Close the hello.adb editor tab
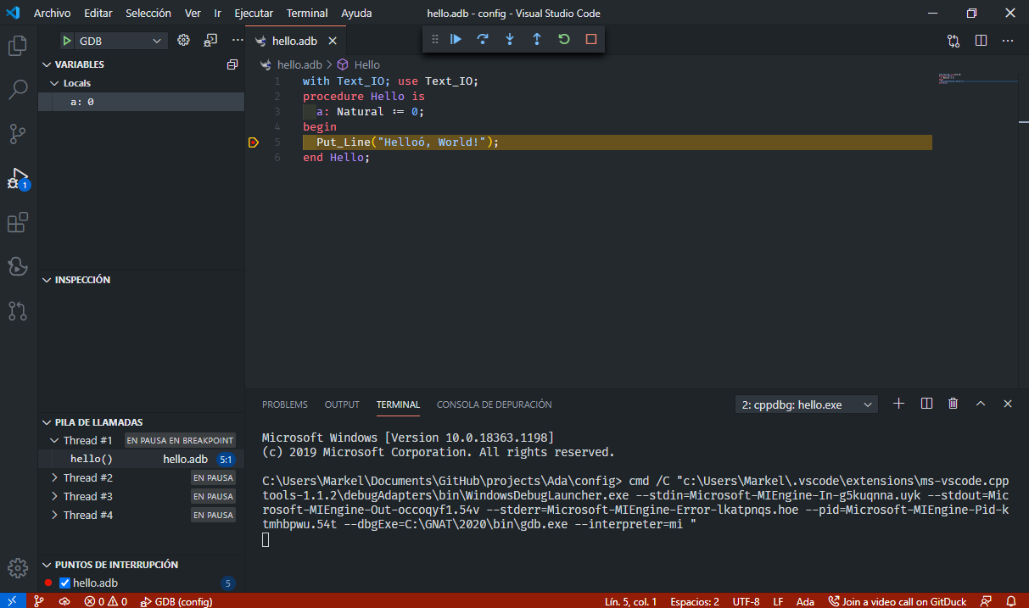 [x=332, y=41]
